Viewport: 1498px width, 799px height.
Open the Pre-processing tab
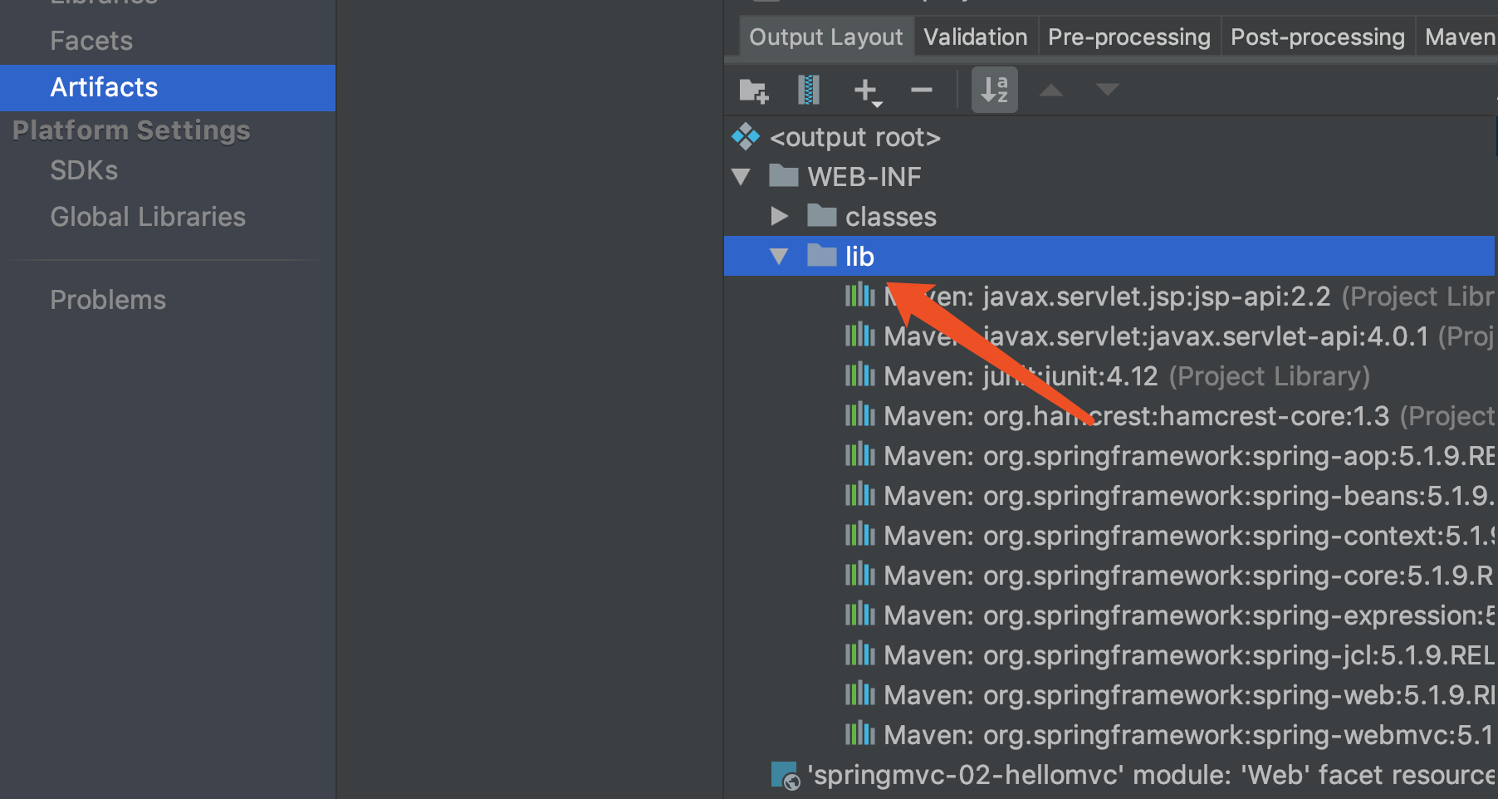click(x=1128, y=37)
